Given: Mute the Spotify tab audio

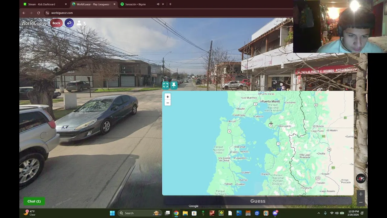Looking at the screenshot, I should point(158,4).
